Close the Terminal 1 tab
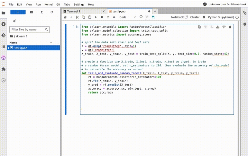Image resolution: width=248 pixels, height=157 pixels. click(x=104, y=11)
